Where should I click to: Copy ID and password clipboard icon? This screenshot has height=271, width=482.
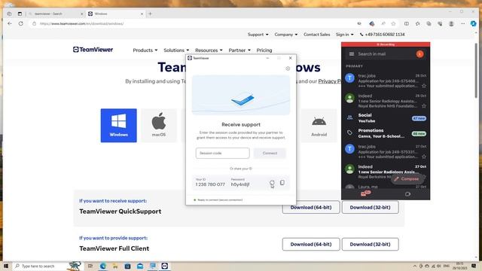pos(282,183)
